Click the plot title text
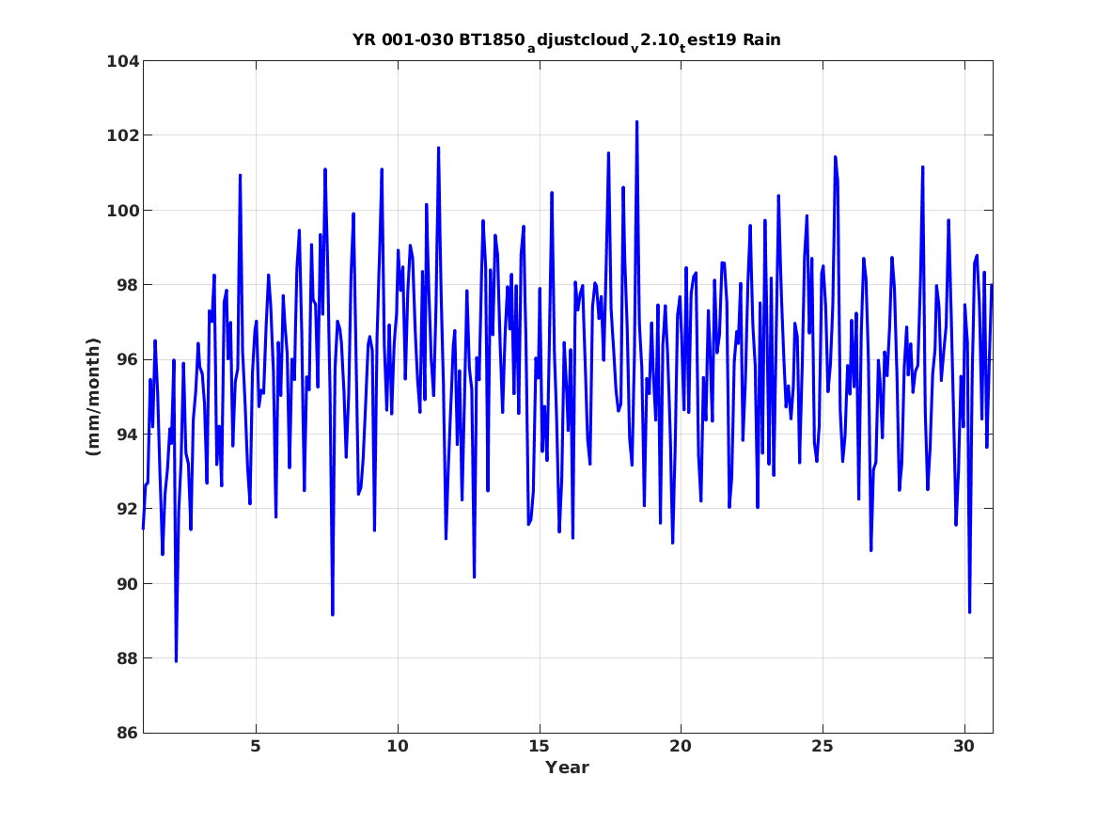The image size is (1097, 823). [567, 41]
